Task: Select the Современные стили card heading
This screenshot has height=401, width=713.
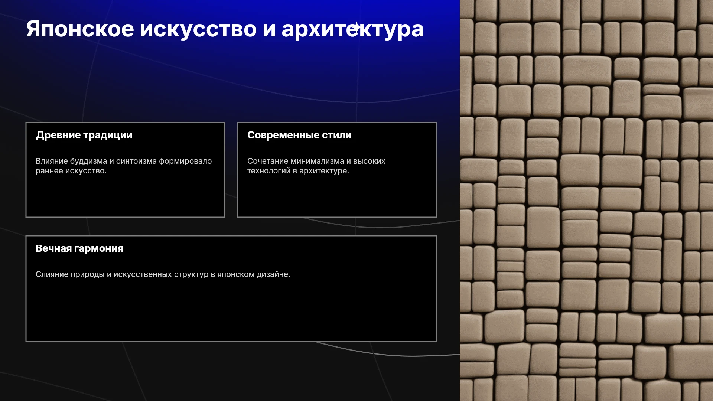Action: (x=299, y=135)
